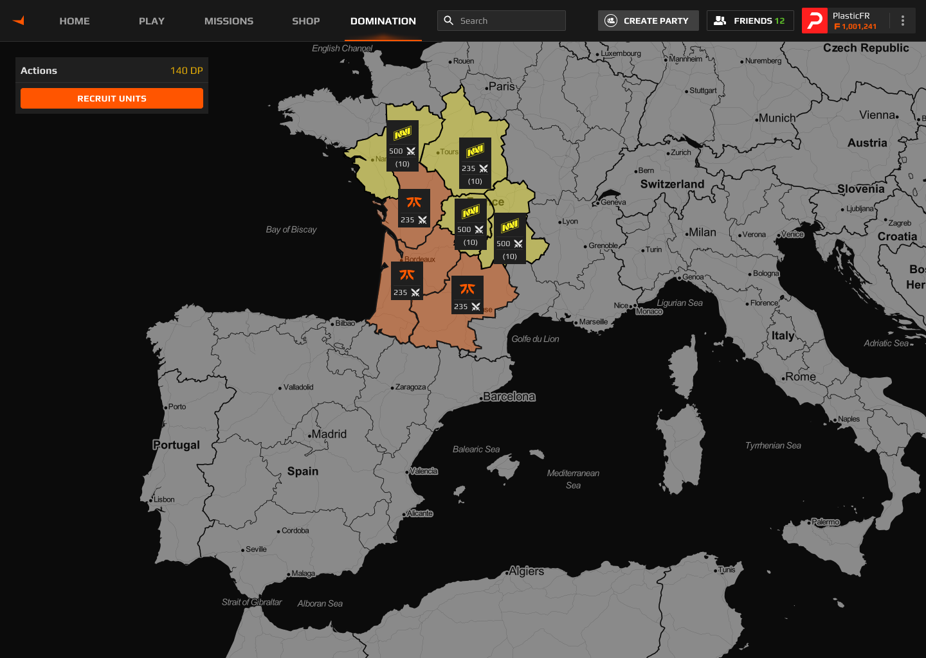Click the Balearic Sea label
This screenshot has width=926, height=658.
(x=476, y=449)
